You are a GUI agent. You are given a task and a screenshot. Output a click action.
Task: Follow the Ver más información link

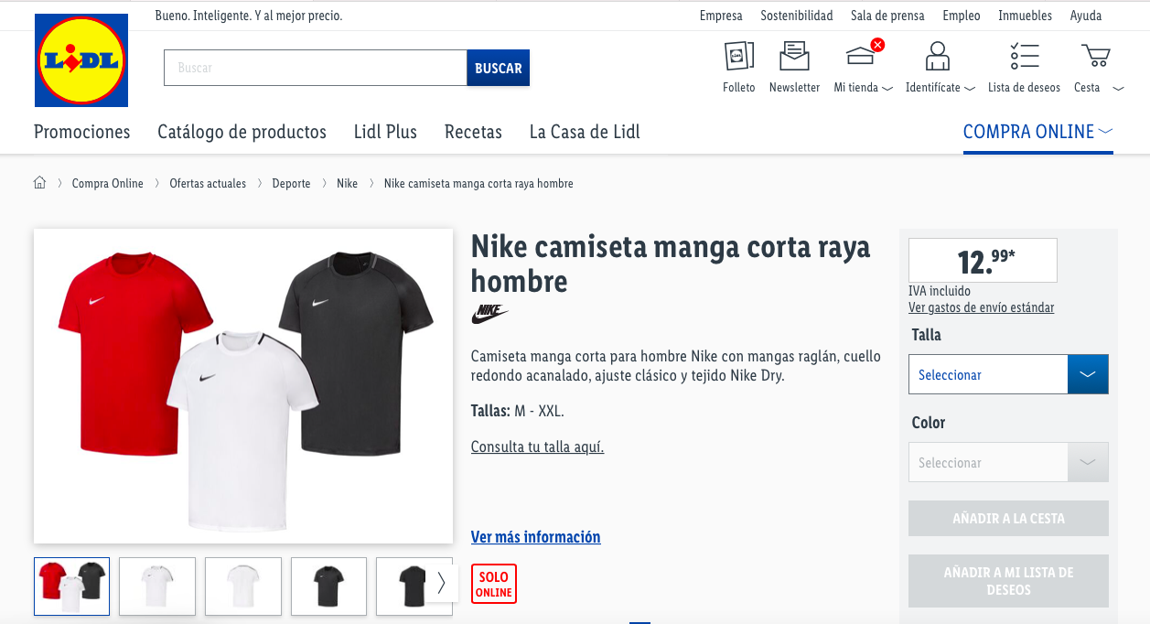tap(535, 537)
